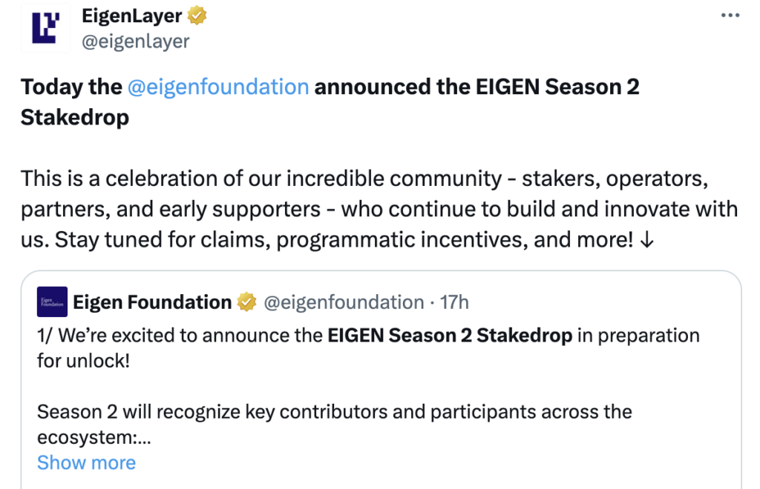The height and width of the screenshot is (489, 760).
Task: Open the EigenLayer display name profile link
Action: click(x=131, y=16)
